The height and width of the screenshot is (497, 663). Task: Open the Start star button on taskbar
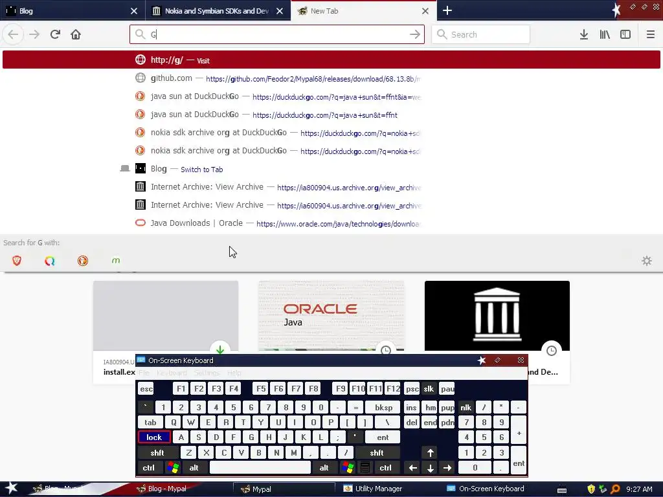click(11, 489)
